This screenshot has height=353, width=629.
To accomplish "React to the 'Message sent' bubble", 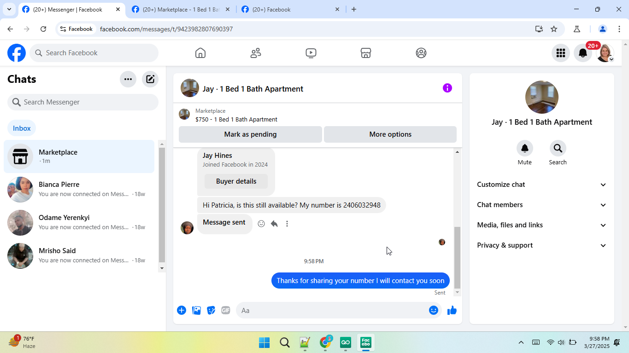I will (261, 224).
